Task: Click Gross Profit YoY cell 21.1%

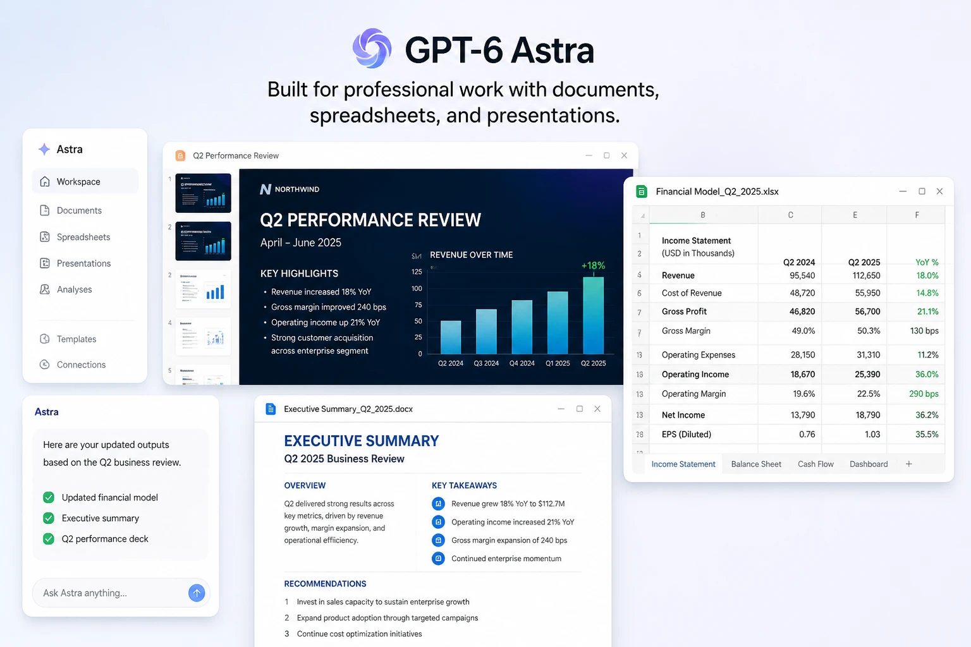Action: pos(916,311)
